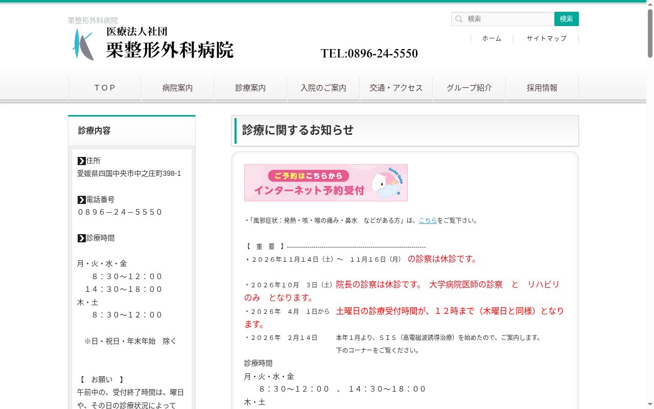Click the ２０２６年 ２月１４日 date entry

pyautogui.click(x=281, y=338)
